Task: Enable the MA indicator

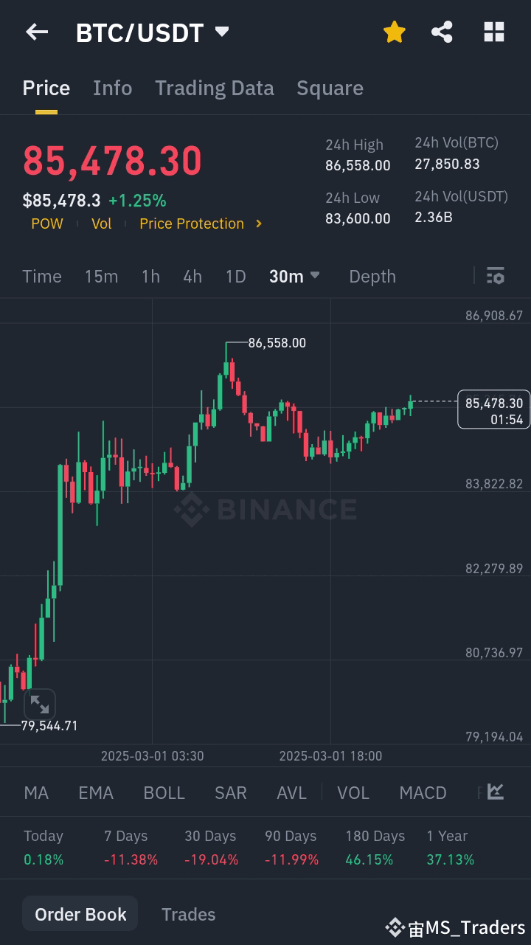Action: pos(35,792)
